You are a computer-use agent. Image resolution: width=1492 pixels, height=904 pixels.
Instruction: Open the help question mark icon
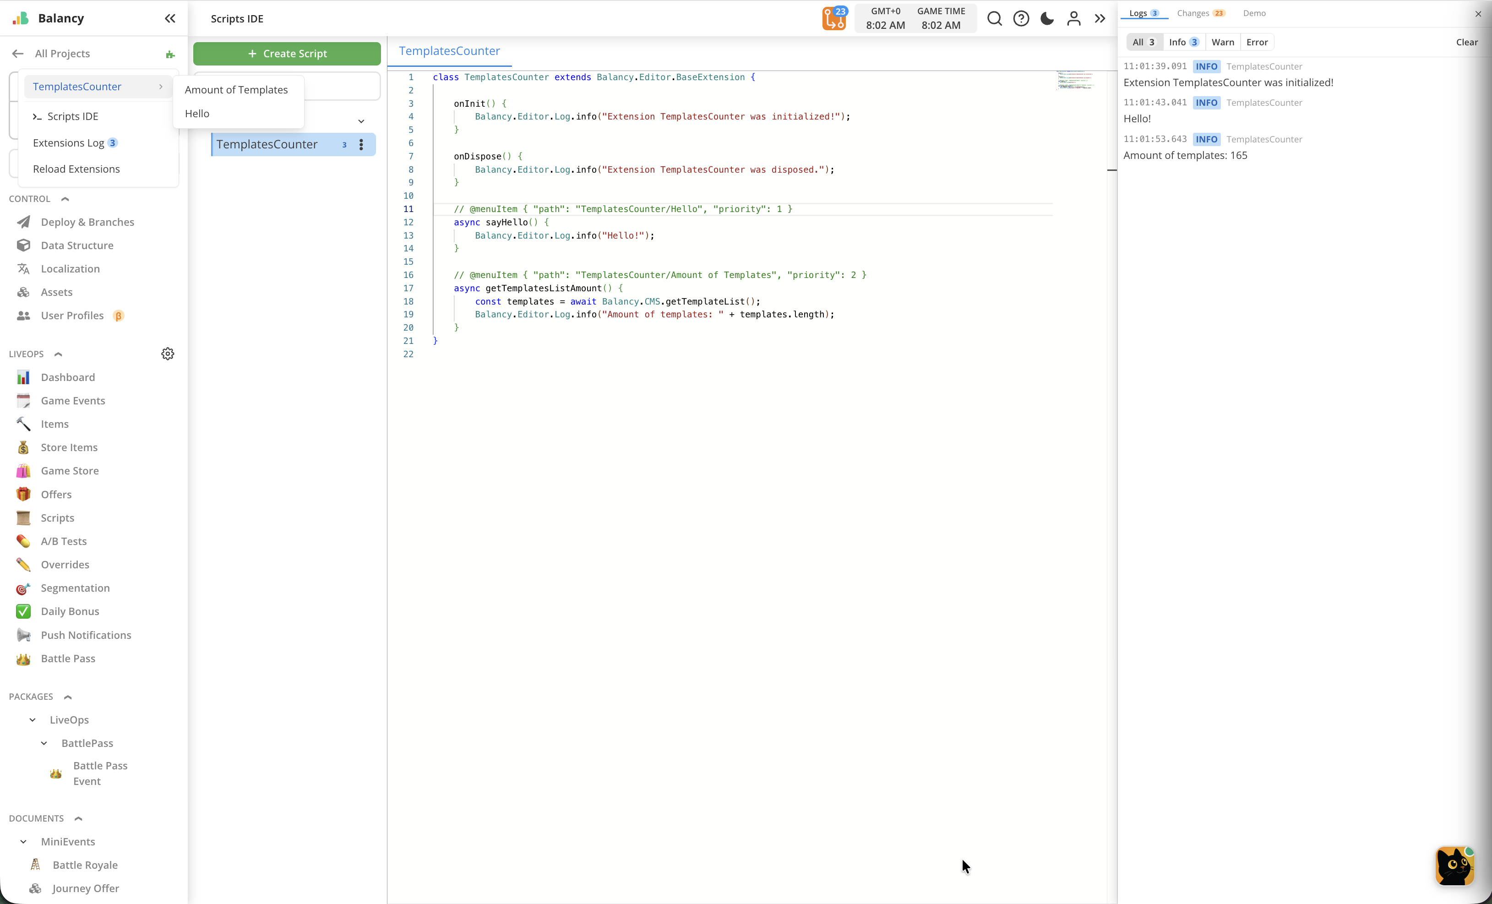click(1021, 19)
